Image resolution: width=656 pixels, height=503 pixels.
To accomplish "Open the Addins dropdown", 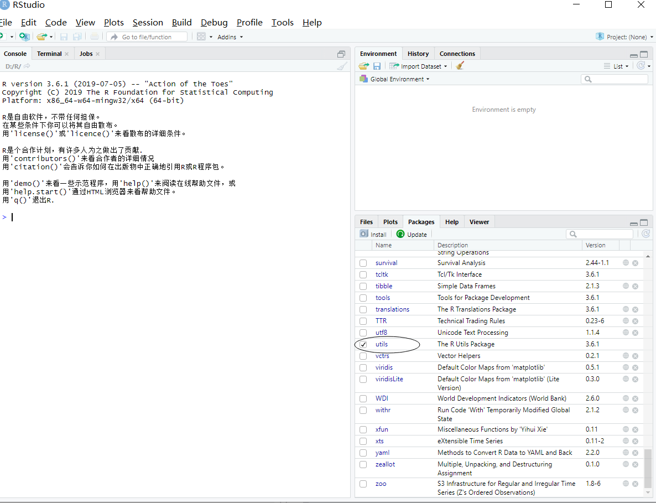I will point(230,37).
